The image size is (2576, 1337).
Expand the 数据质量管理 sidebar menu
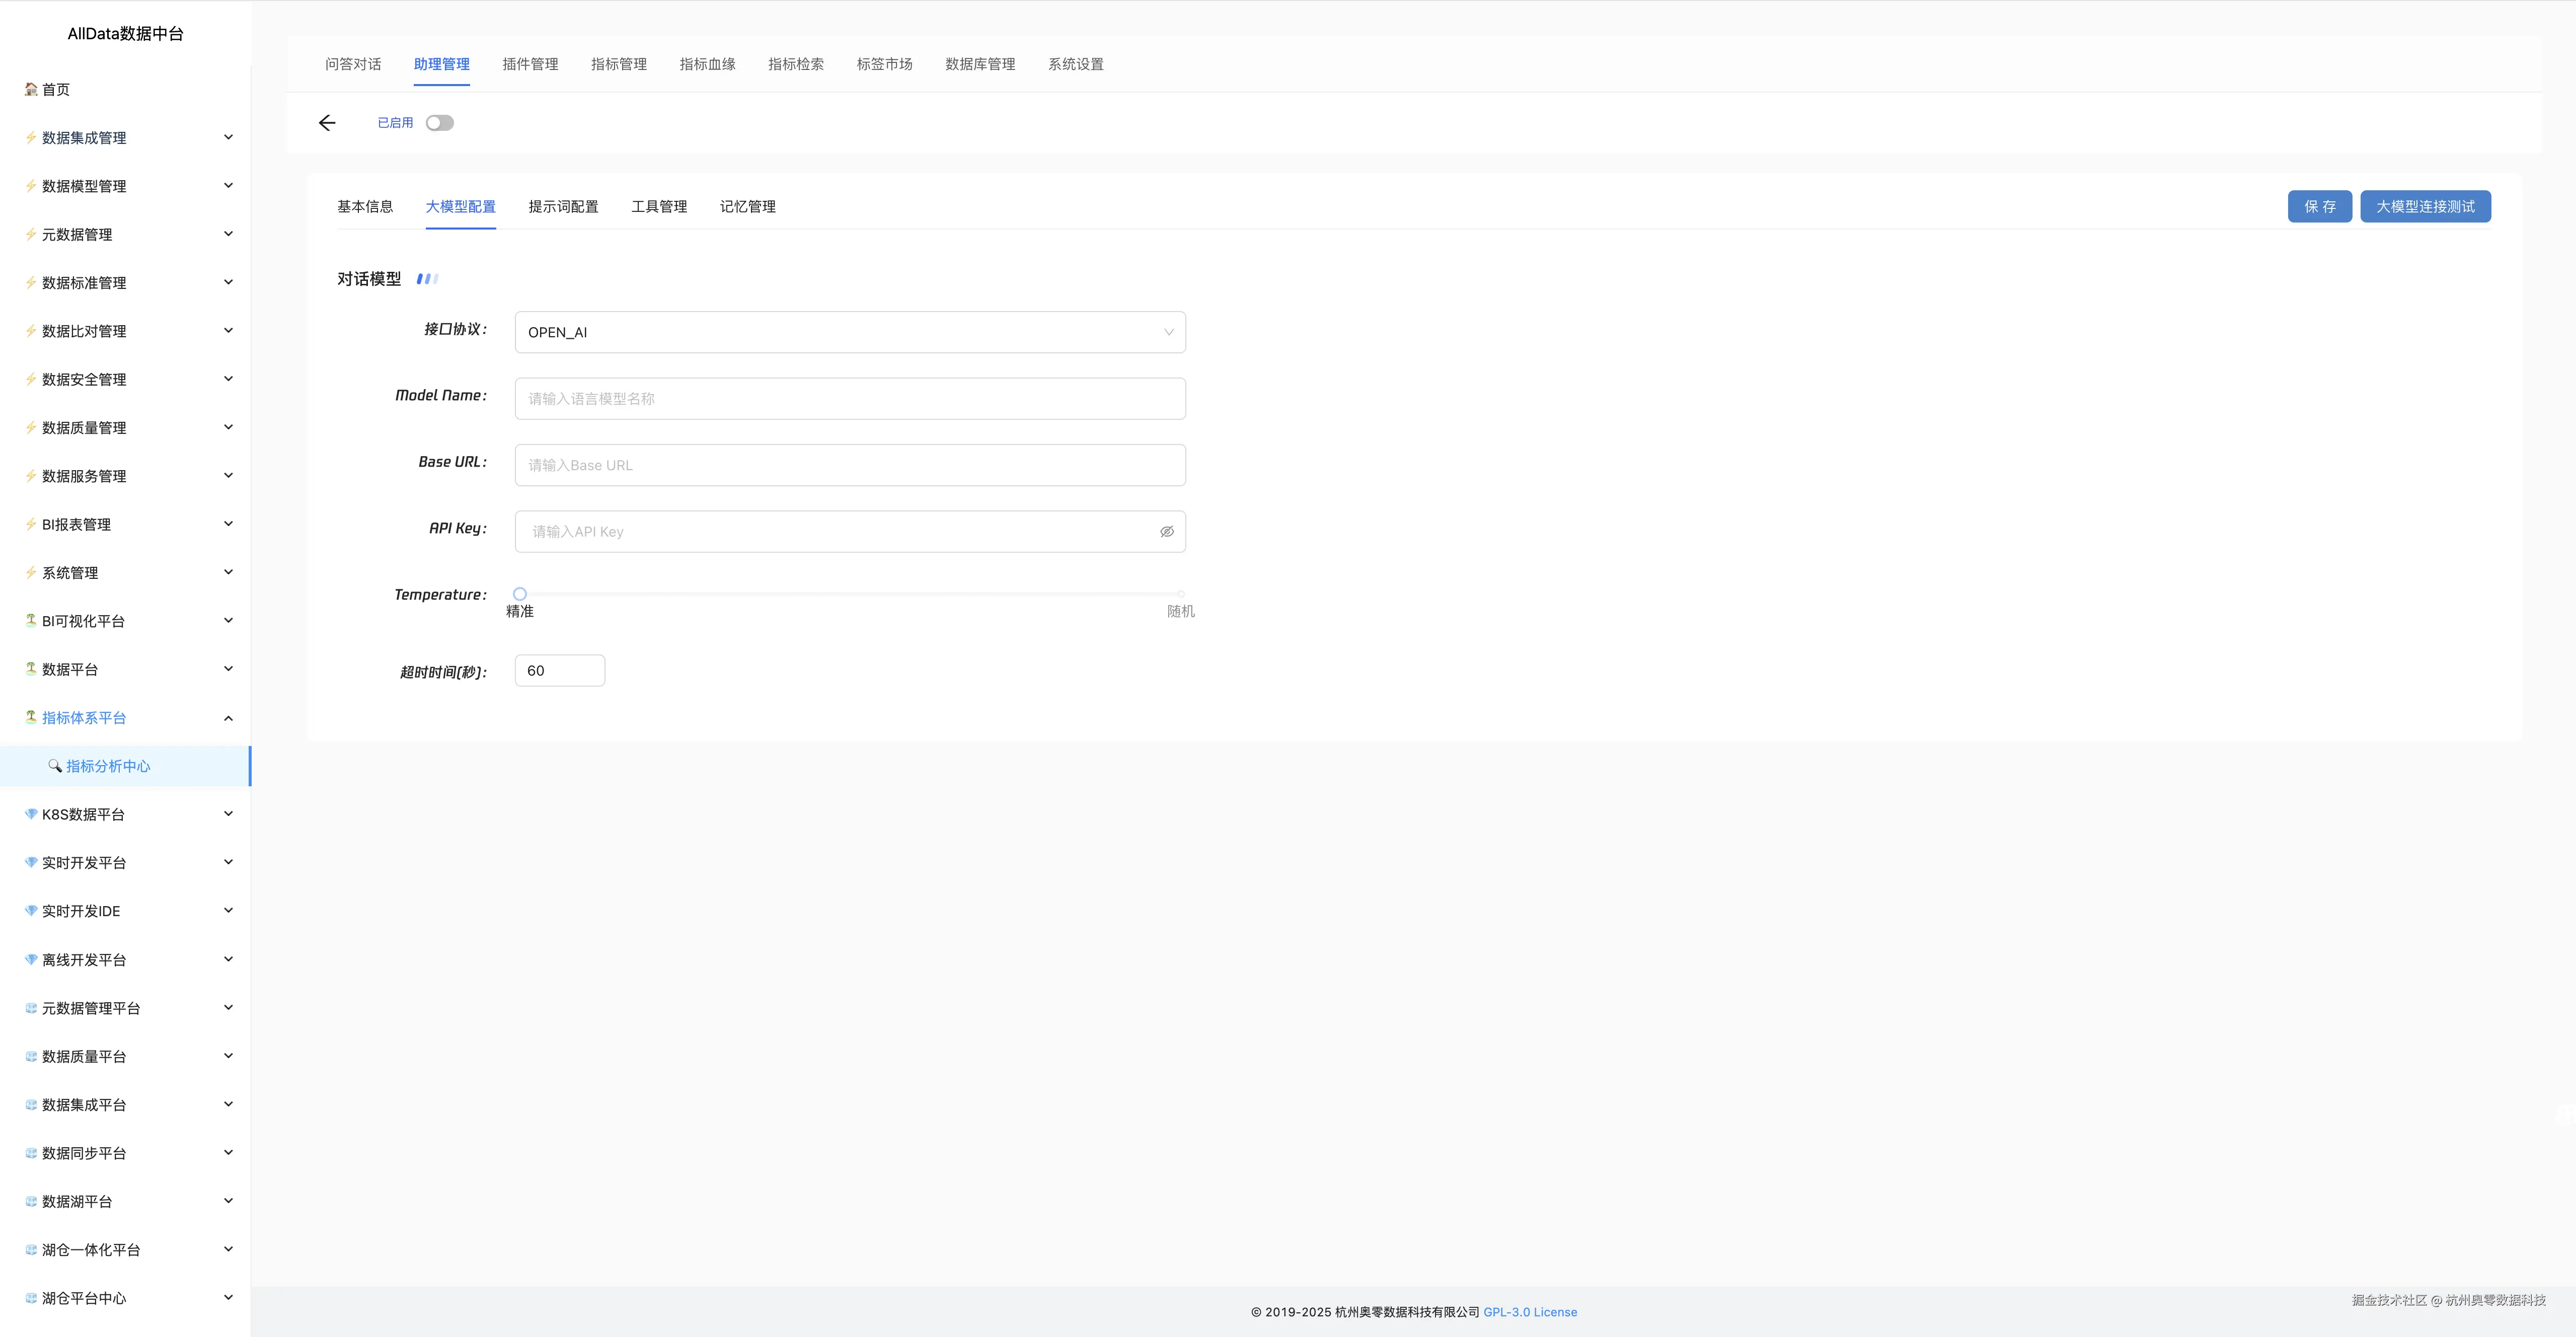[x=228, y=427]
